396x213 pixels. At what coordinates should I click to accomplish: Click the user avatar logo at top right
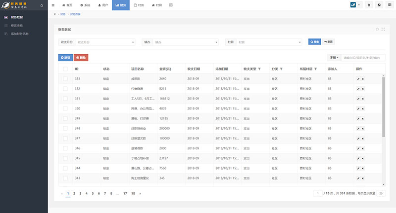[x=353, y=5]
